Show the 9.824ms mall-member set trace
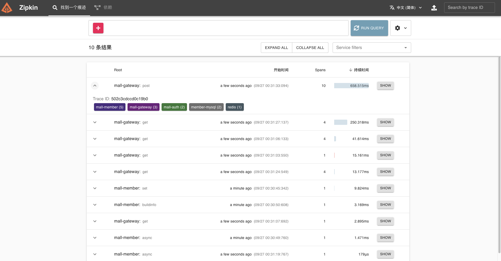501x261 pixels. 386,188
